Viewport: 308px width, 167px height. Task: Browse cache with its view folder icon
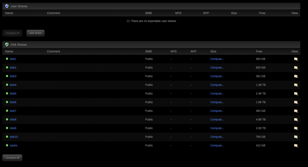(x=296, y=146)
